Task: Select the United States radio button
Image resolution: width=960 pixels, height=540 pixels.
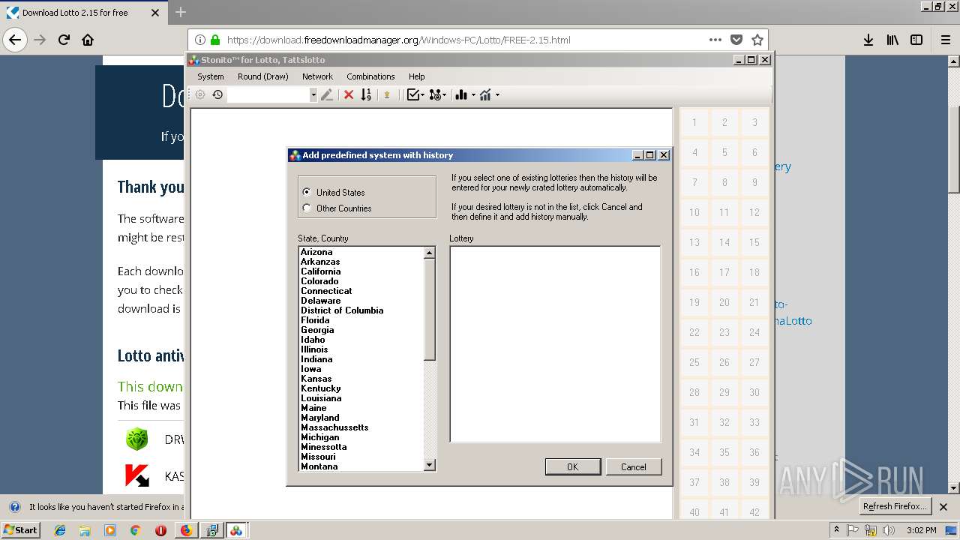Action: point(306,192)
